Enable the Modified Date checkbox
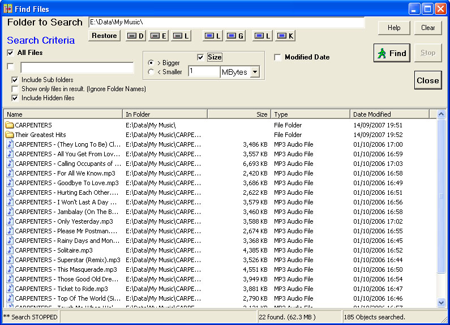The height and width of the screenshot is (325, 450). [277, 57]
